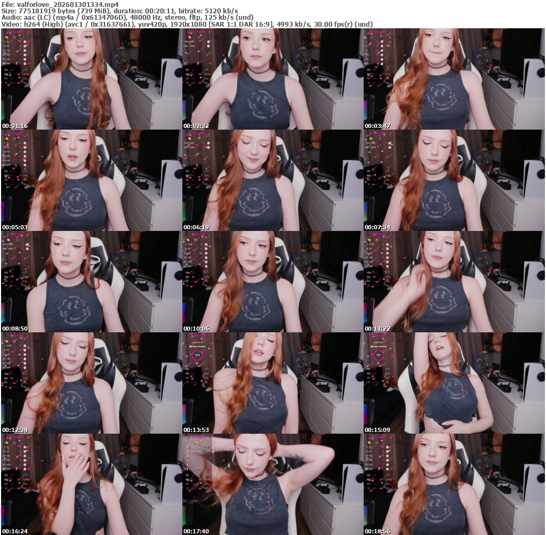
Task: Open the thumbnail timestamped 00:12:38
Action: pyautogui.click(x=92, y=383)
